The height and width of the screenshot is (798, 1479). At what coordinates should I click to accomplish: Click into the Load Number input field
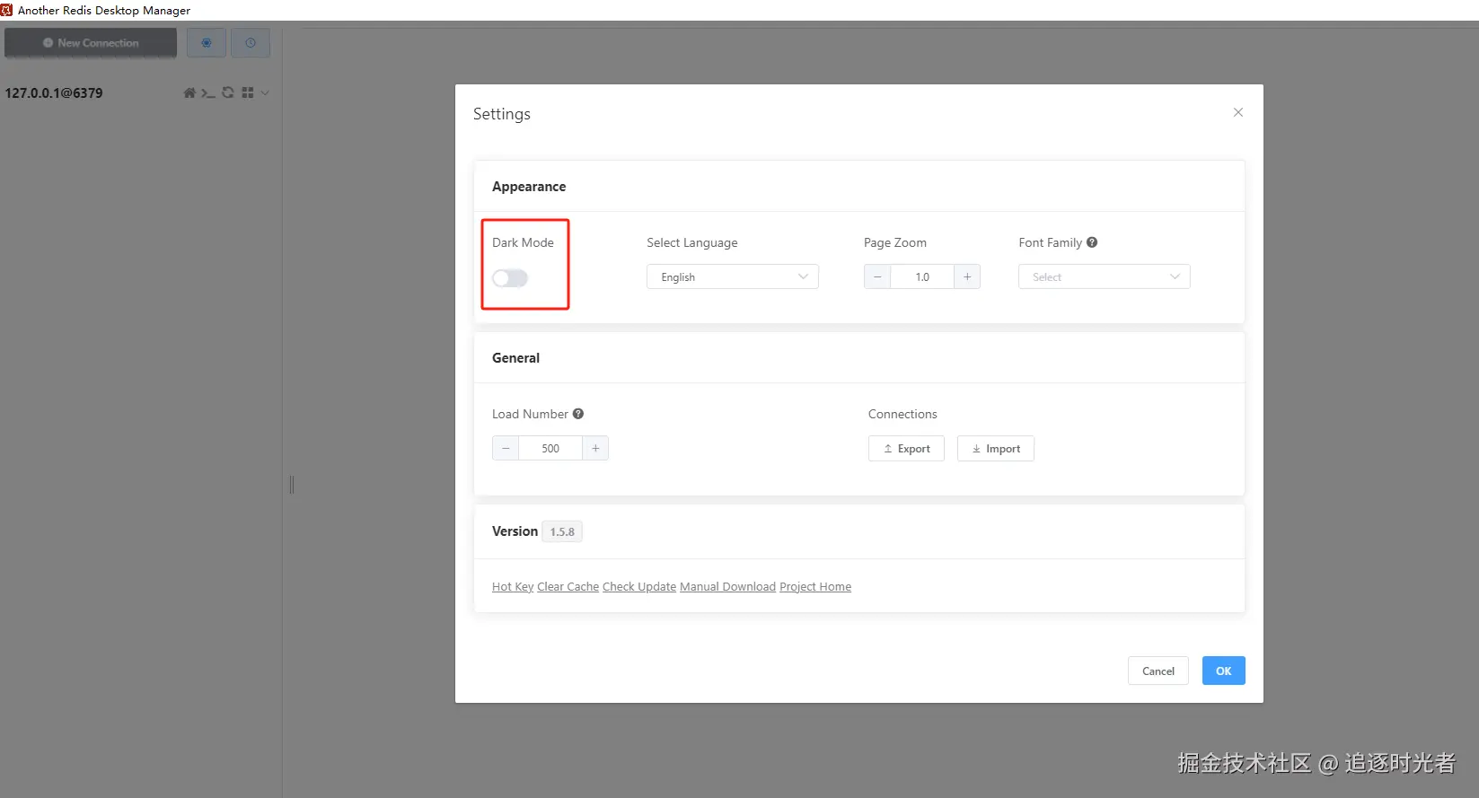click(550, 448)
